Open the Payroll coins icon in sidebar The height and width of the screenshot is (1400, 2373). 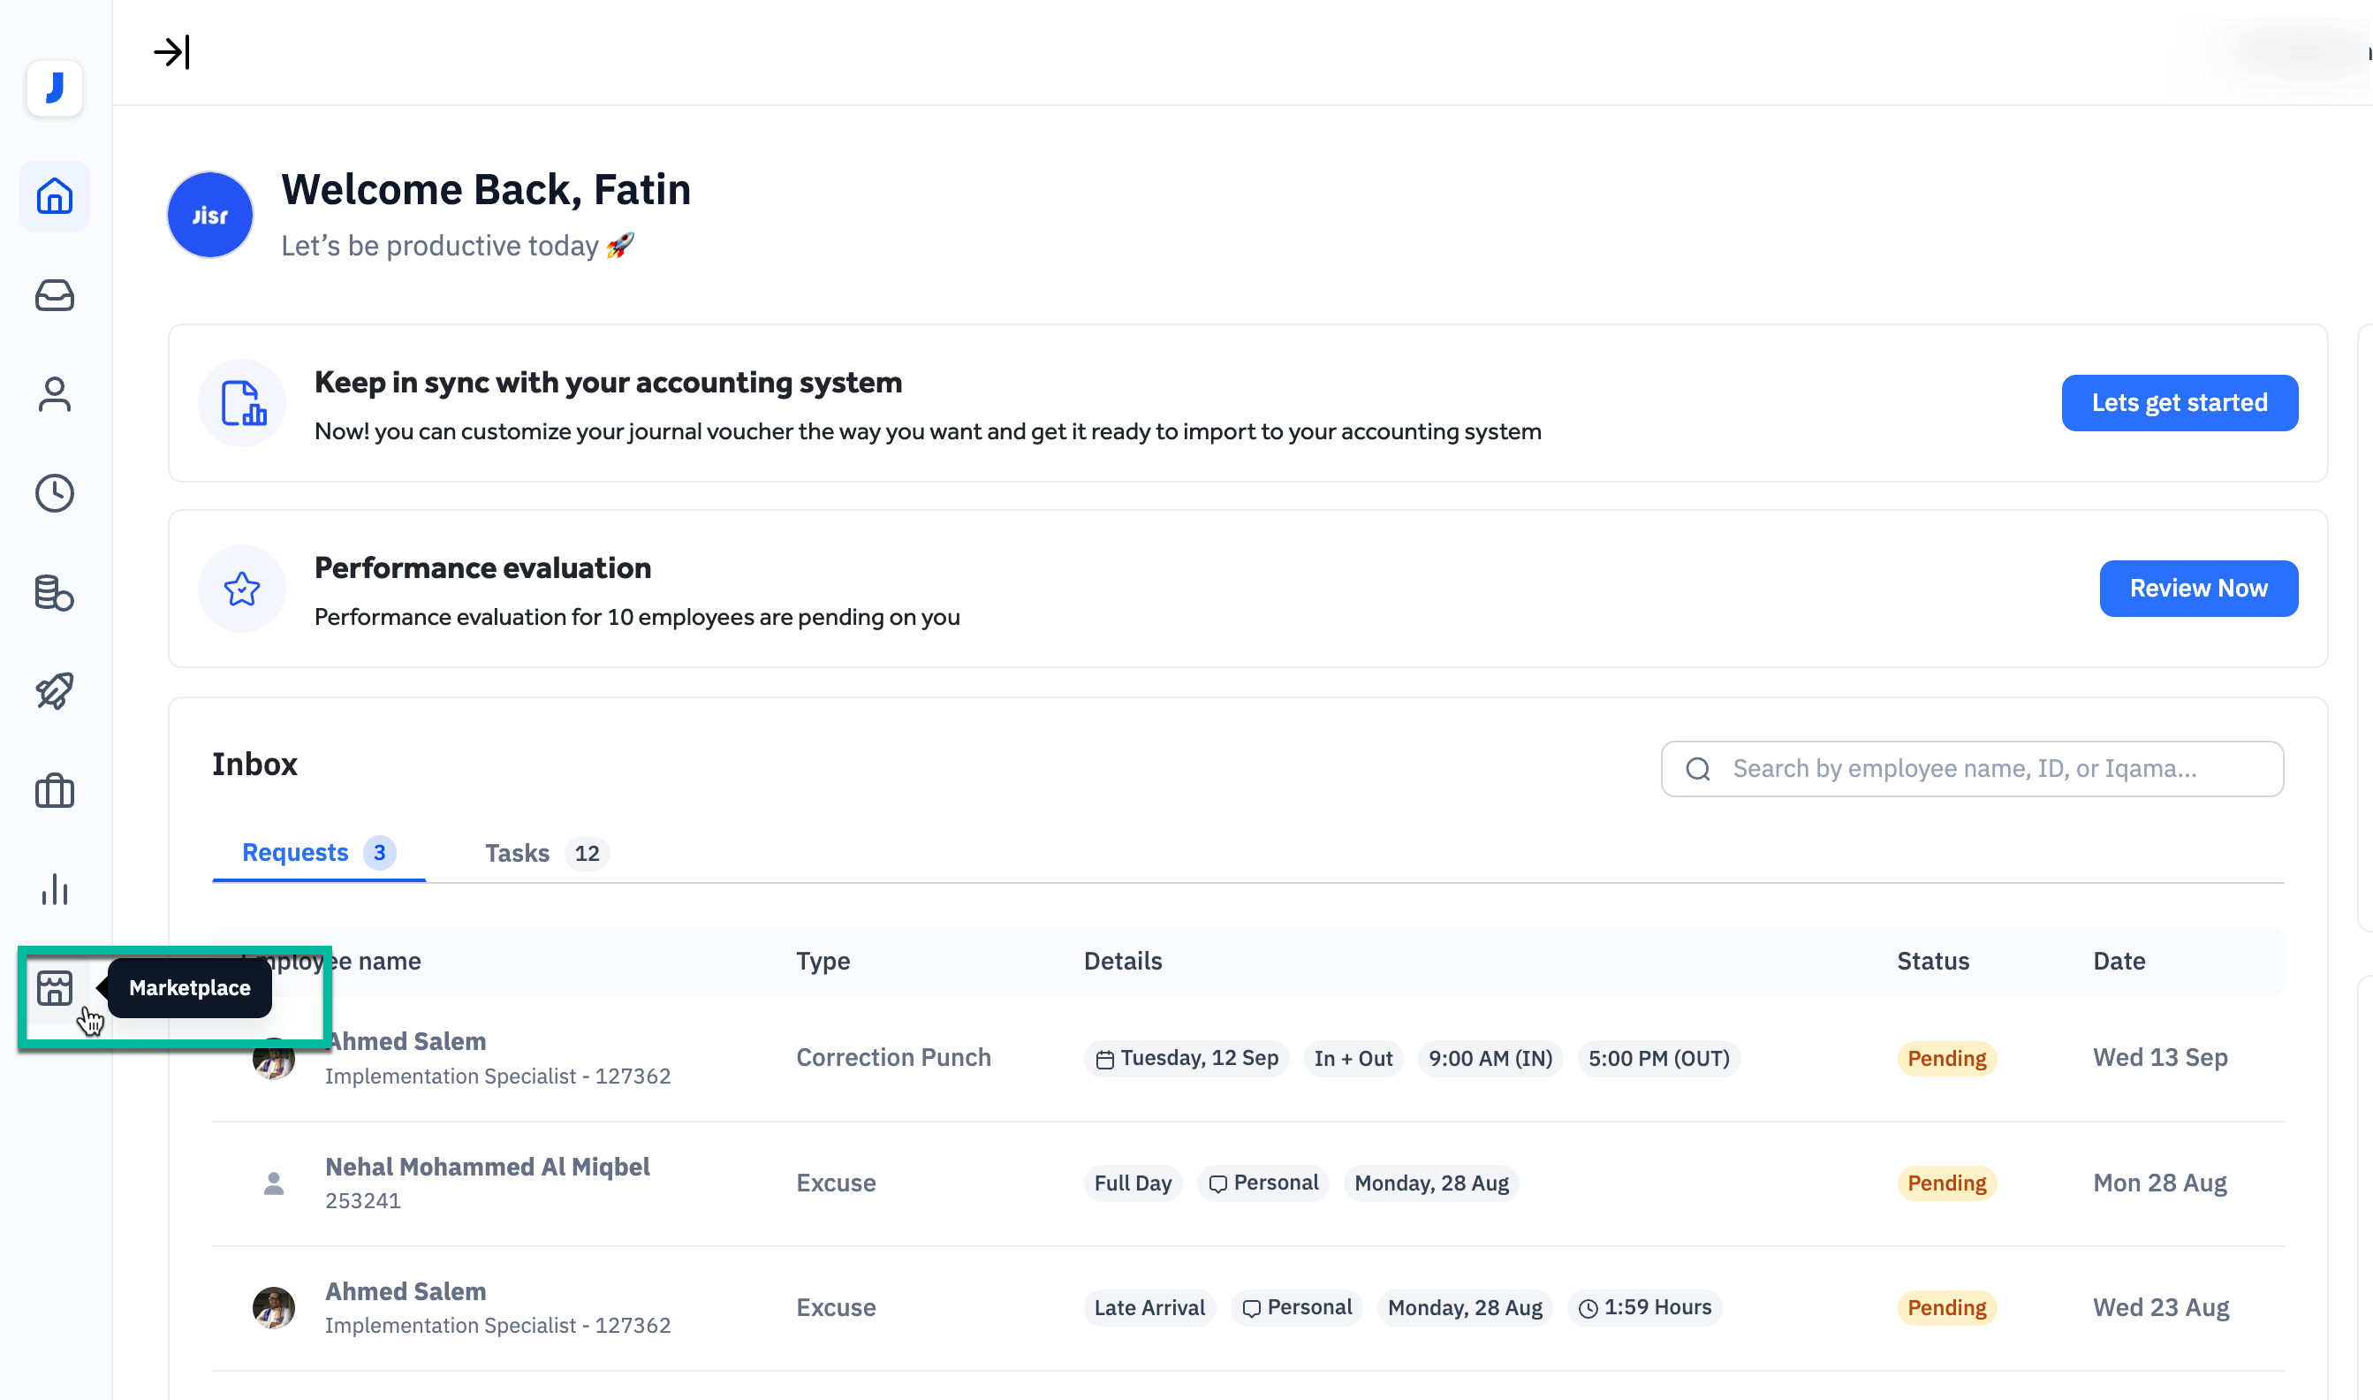(x=55, y=592)
